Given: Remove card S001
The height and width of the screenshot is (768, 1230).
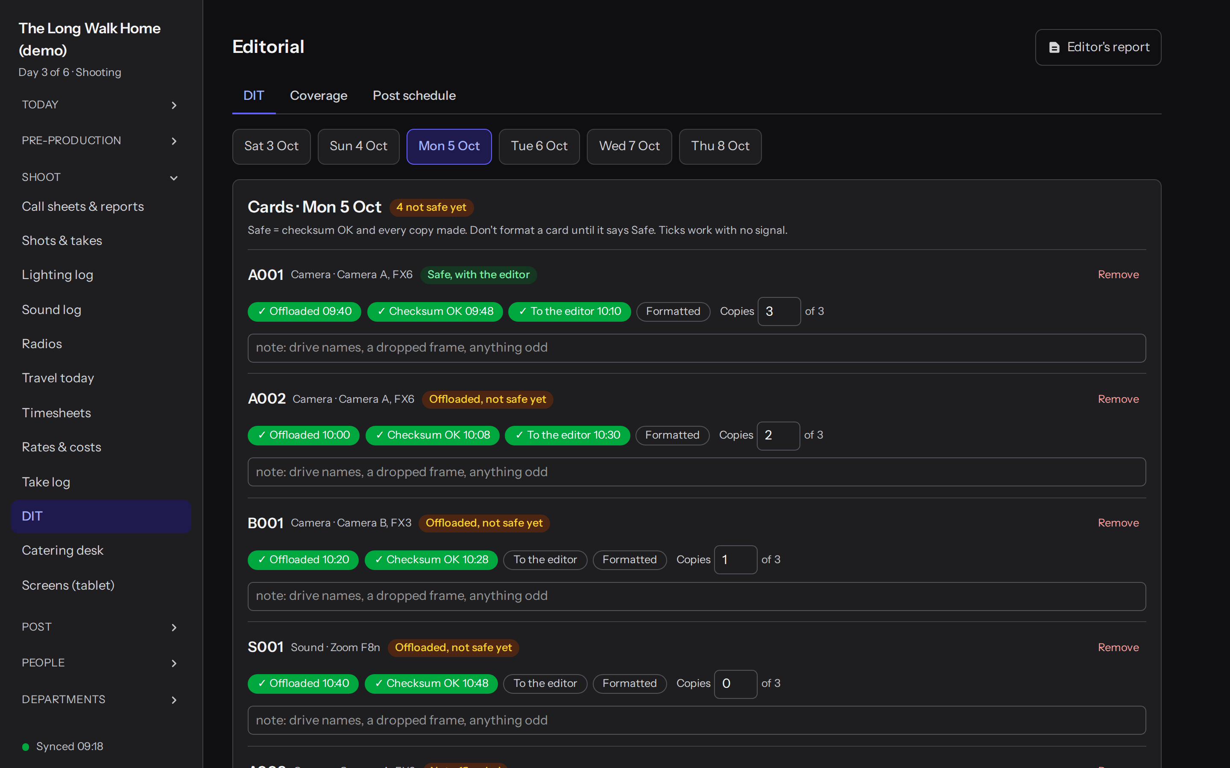Looking at the screenshot, I should click(x=1118, y=648).
